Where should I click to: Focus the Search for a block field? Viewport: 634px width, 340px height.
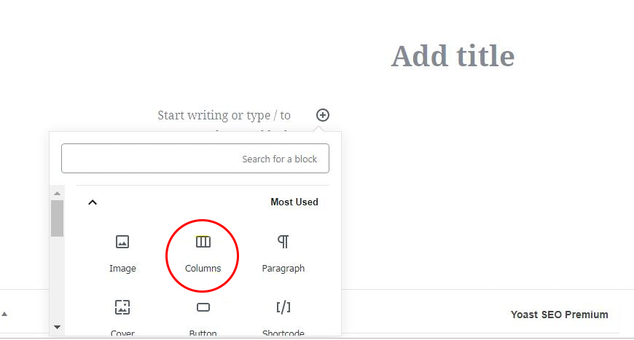[195, 159]
